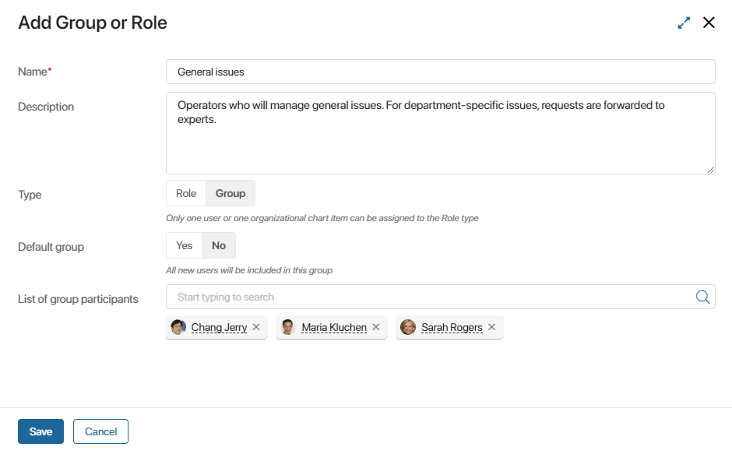
Task: Close the Add Group or Role dialog
Action: click(x=709, y=23)
